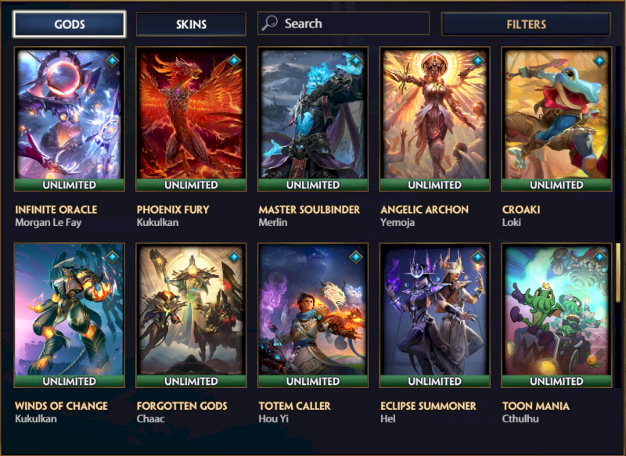Click the Eclipse Summoner skin name
626x456 pixels.
tap(428, 406)
